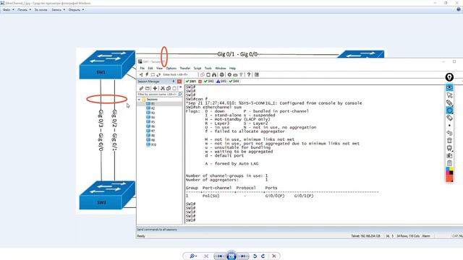The height and width of the screenshot is (260, 463).
Task: Click the lightbulb icon above annotation toolbar
Action: 449,77
